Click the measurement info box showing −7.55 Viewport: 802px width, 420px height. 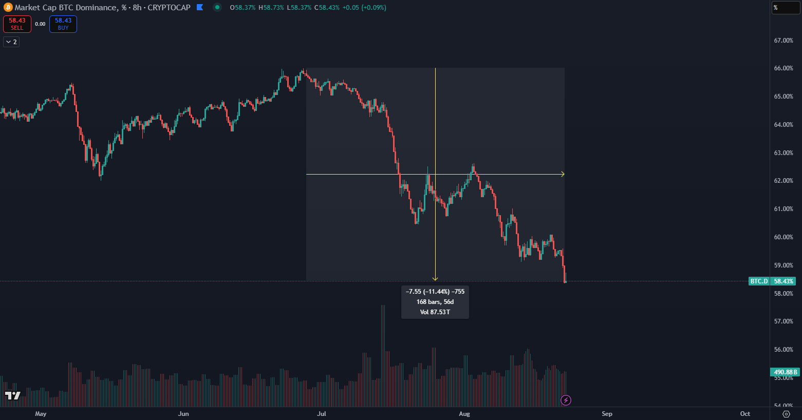coord(435,302)
